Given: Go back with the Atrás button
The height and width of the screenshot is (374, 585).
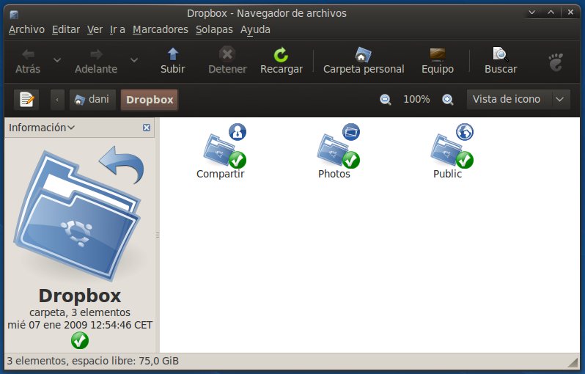Looking at the screenshot, I should 28,62.
